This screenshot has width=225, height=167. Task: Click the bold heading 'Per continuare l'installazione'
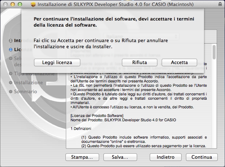[114, 22]
